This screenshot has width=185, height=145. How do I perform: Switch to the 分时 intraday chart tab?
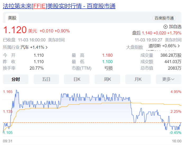(16, 79)
